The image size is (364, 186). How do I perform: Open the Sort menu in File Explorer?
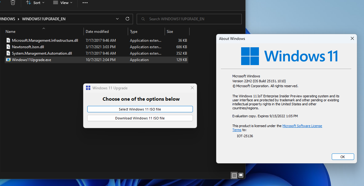(35, 3)
